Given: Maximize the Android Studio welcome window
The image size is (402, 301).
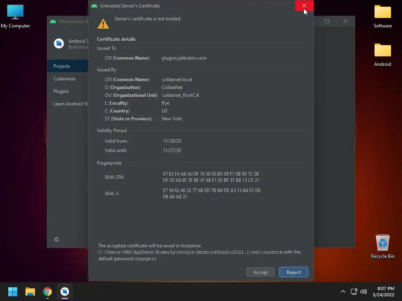Looking at the screenshot, I should pyautogui.click(x=327, y=21).
